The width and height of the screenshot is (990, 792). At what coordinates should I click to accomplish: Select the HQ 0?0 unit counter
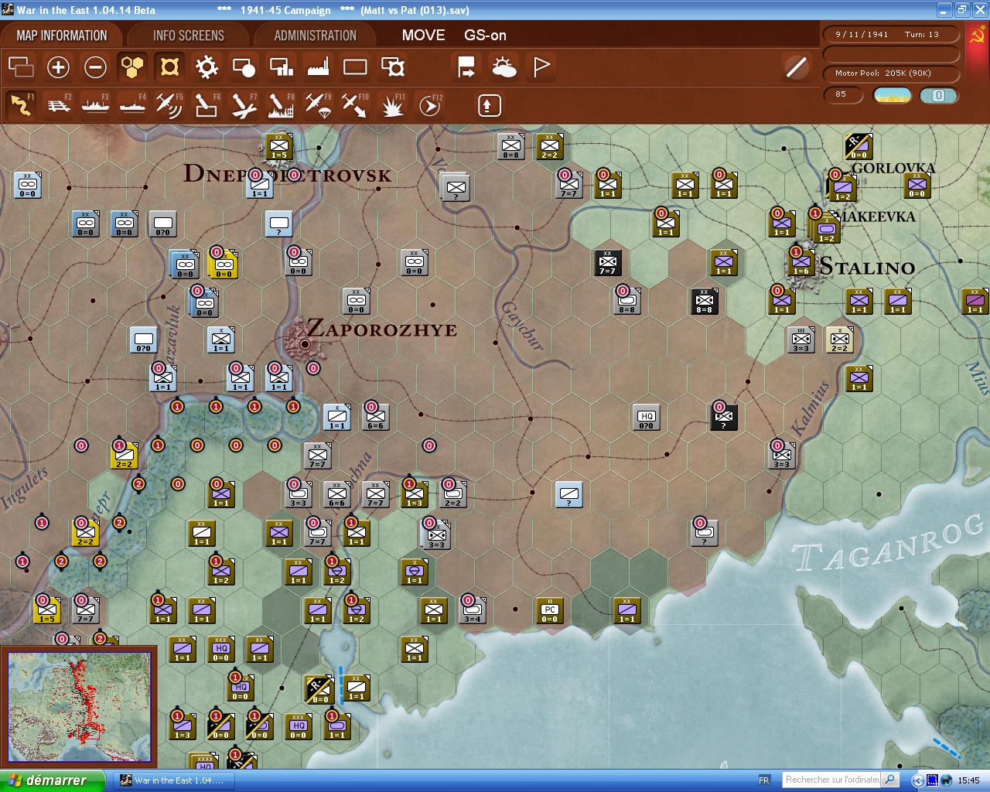(647, 418)
